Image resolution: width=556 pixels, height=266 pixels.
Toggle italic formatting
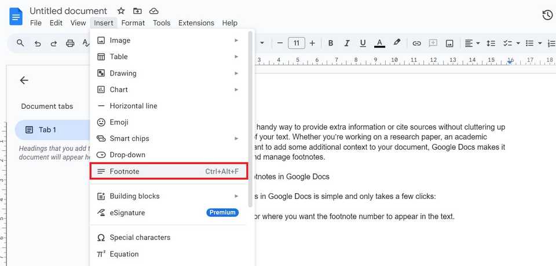(x=347, y=43)
